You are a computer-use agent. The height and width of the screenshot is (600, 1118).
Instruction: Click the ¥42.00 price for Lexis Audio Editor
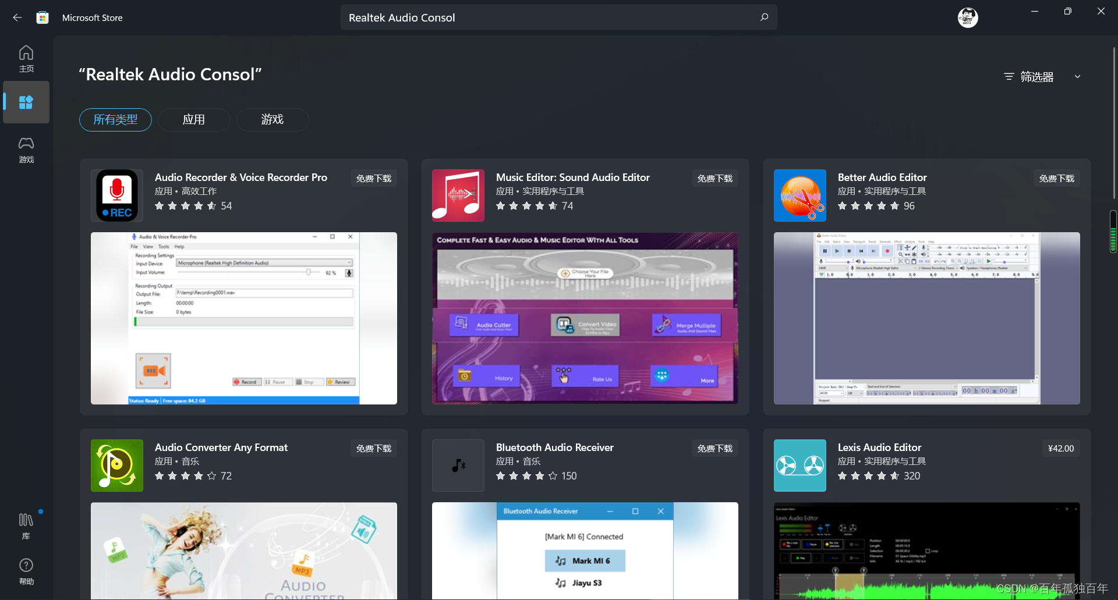point(1061,449)
